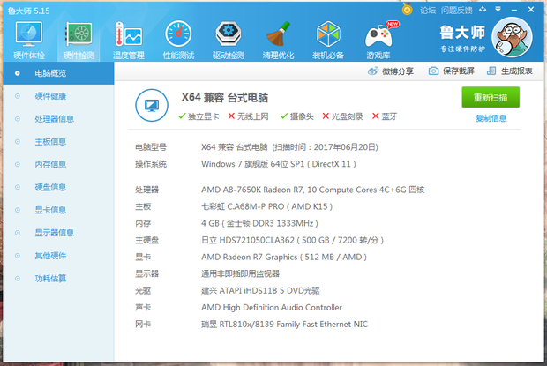Viewport: 547px width, 366px height.
Task: Click the 电脑型号 row value with scan date
Action: [x=289, y=147]
